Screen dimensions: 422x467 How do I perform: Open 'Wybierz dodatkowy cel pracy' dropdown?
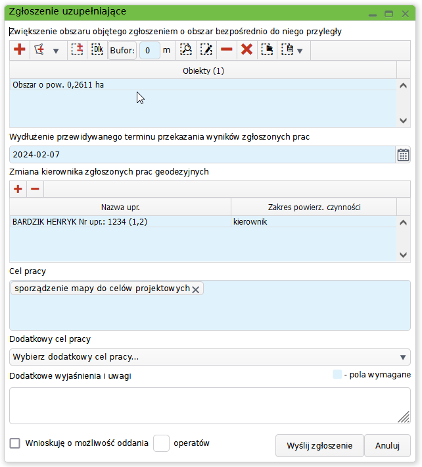click(x=210, y=357)
